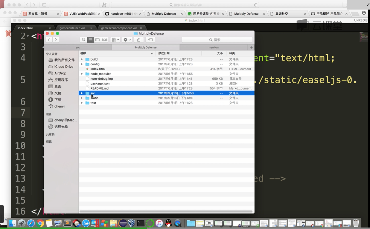Switch to the MultiplyDefense Finder tab
This screenshot has height=229, width=370.
pos(146,47)
